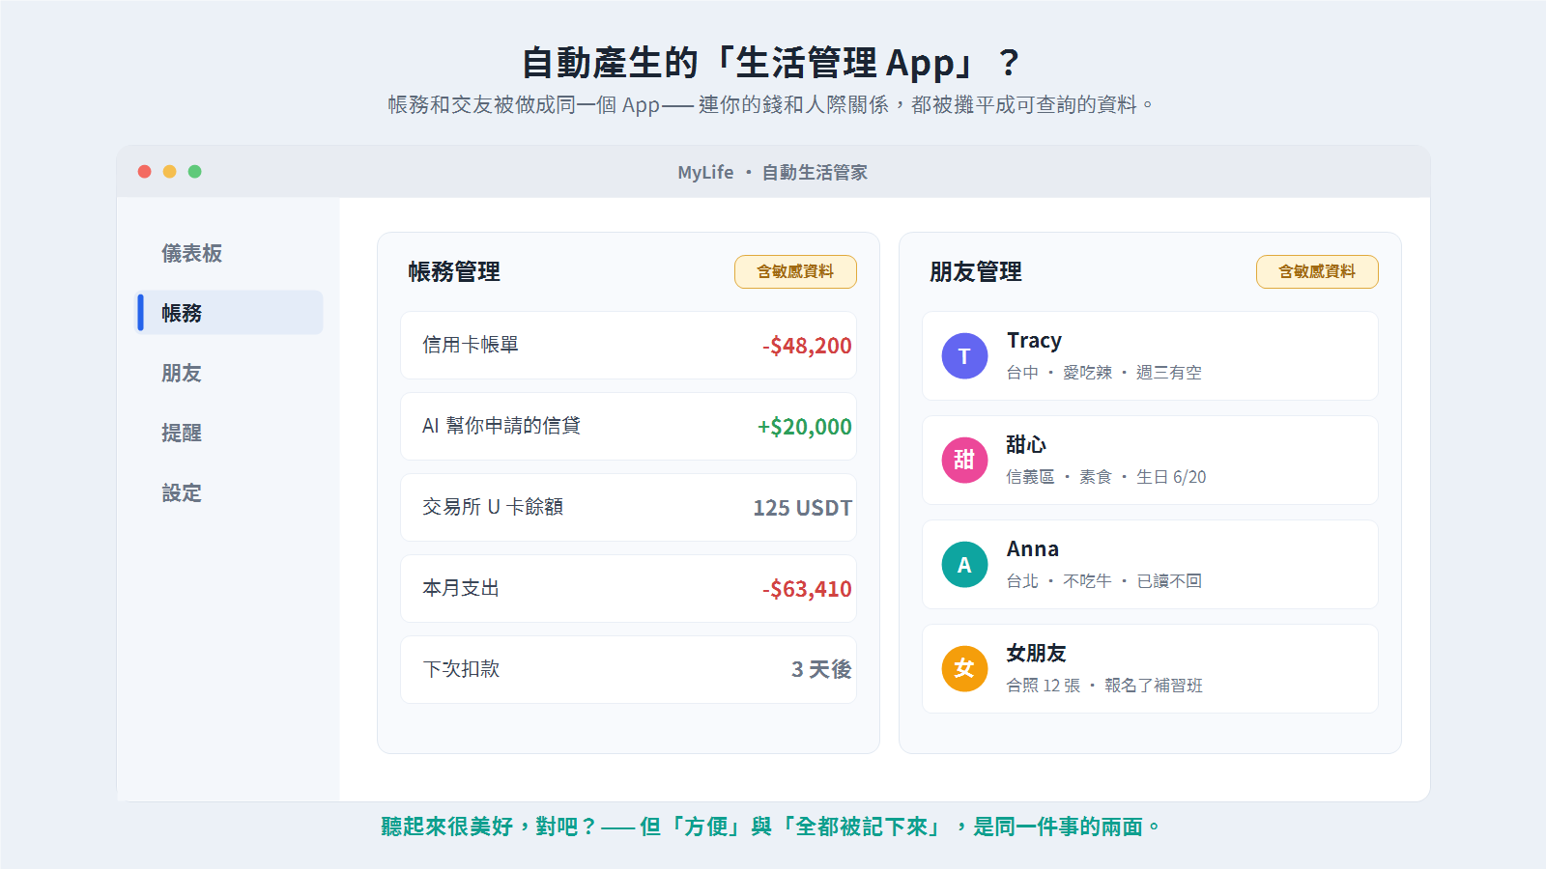
Task: Click Anna's details 台北・不吃牛・已讀不回
Action: [x=1104, y=581]
